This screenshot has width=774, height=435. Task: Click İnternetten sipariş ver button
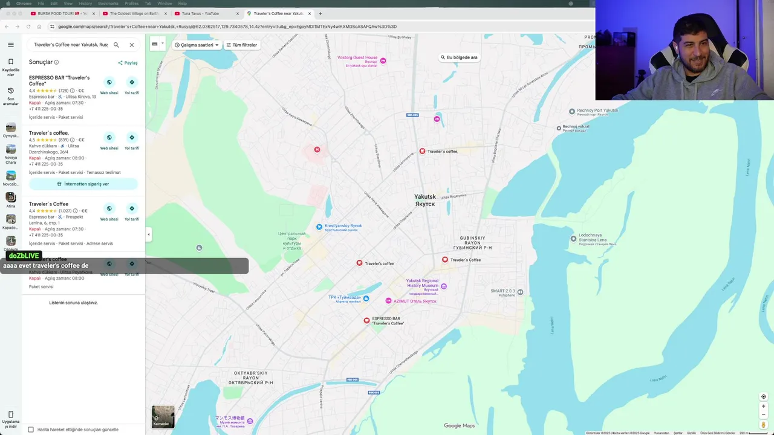pyautogui.click(x=83, y=184)
